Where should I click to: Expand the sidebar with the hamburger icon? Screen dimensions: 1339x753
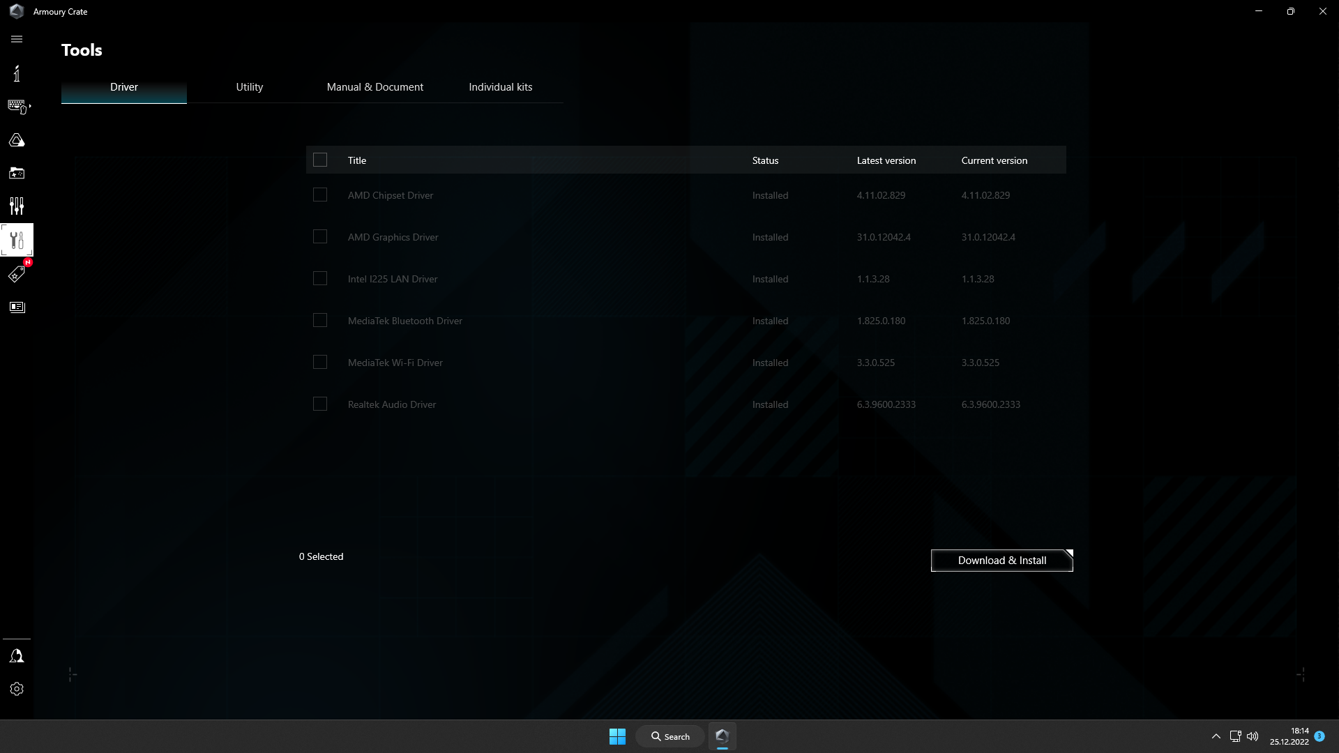pos(17,39)
